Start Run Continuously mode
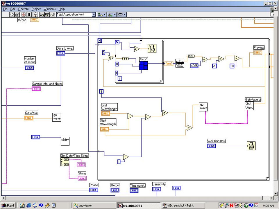The width and height of the screenshot is (279, 209). tap(17, 15)
